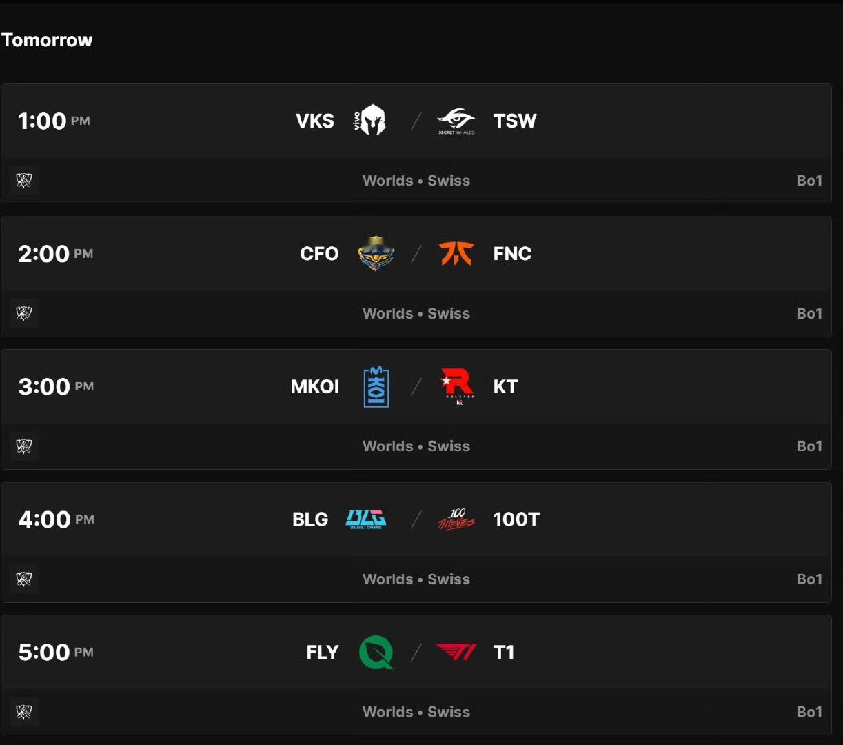The width and height of the screenshot is (843, 745).
Task: Click the red T1 logo
Action: pyautogui.click(x=456, y=653)
